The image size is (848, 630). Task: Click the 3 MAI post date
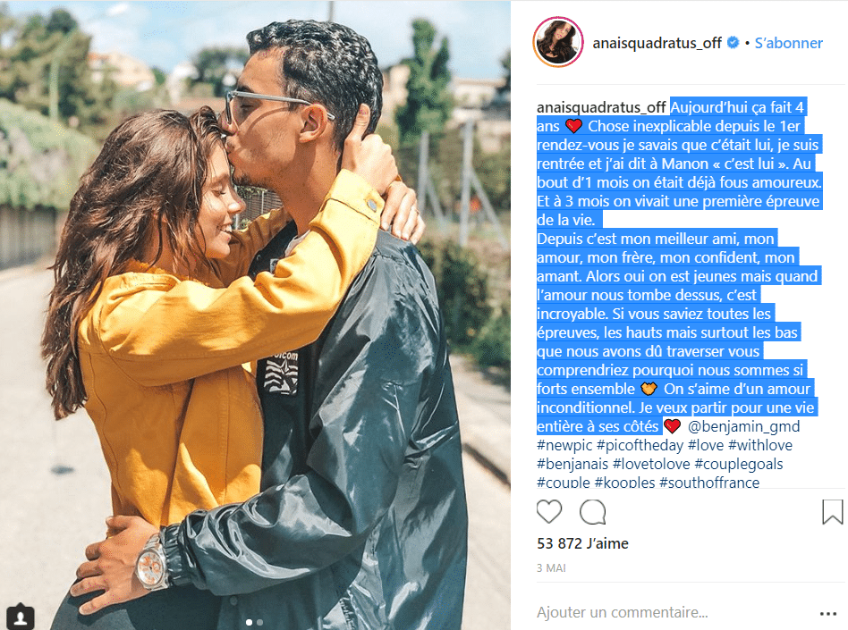click(551, 567)
